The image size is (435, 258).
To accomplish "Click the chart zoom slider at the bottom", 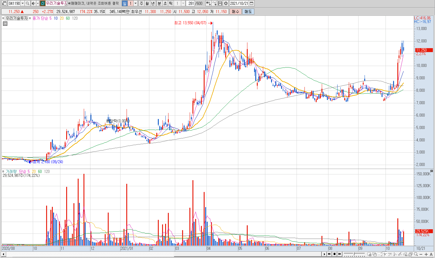I will [x=354, y=254].
